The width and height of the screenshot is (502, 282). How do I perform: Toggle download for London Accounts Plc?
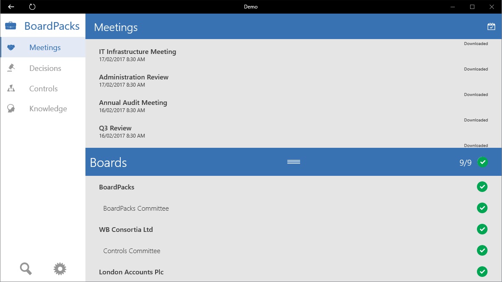tap(482, 272)
